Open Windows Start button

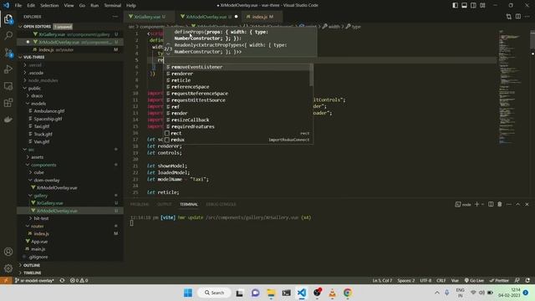click(188, 293)
